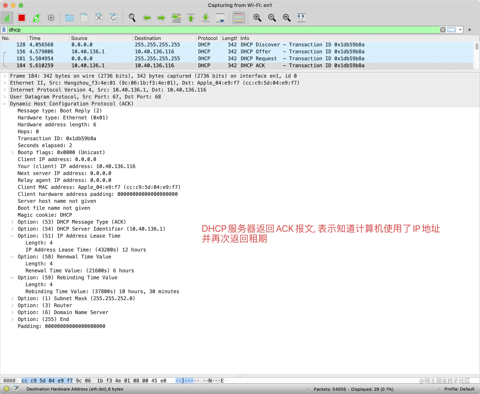Click the expert information status circle
The height and width of the screenshot is (394, 480).
pyautogui.click(x=7, y=389)
